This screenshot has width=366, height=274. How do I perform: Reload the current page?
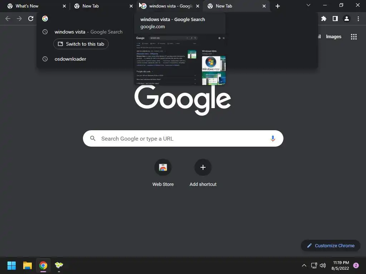(31, 19)
